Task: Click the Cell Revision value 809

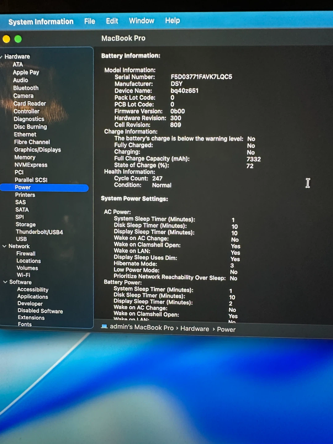Action: pyautogui.click(x=175, y=125)
